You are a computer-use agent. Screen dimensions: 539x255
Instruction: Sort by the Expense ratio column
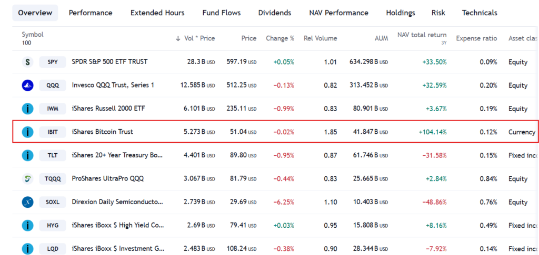click(476, 38)
